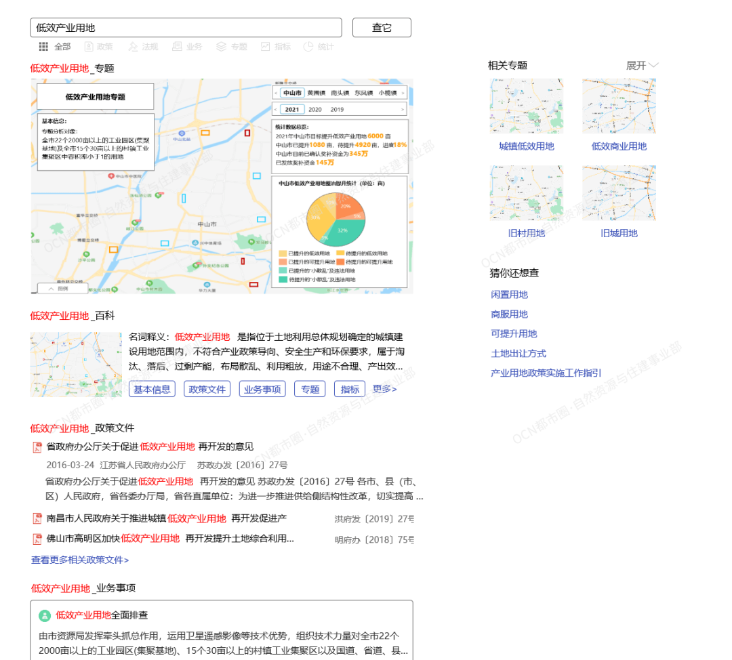Select the 政策 document icon filter
Screen dimensions: 732x660
coord(89,47)
